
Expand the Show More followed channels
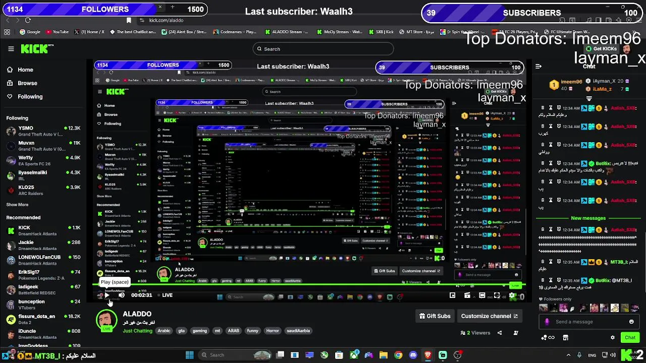[17, 205]
